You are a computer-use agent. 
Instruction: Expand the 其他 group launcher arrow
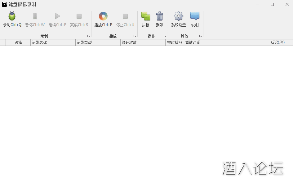pyautogui.click(x=200, y=36)
